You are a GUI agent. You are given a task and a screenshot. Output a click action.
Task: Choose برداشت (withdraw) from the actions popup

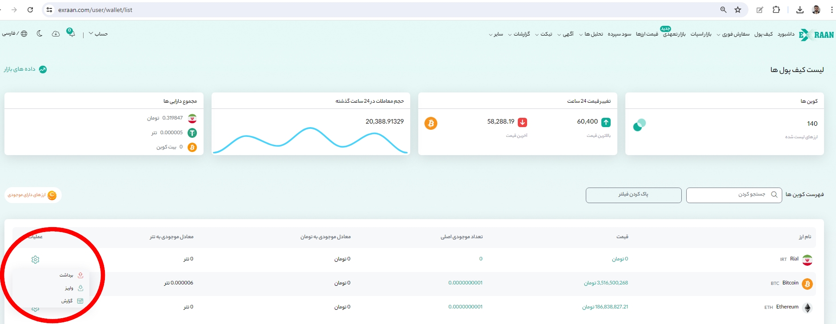click(71, 275)
